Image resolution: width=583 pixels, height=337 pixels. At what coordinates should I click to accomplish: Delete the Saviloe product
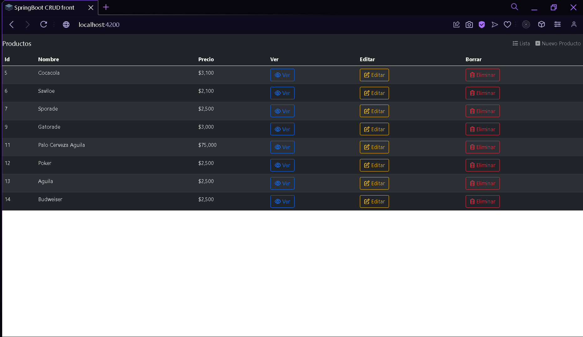tap(483, 93)
